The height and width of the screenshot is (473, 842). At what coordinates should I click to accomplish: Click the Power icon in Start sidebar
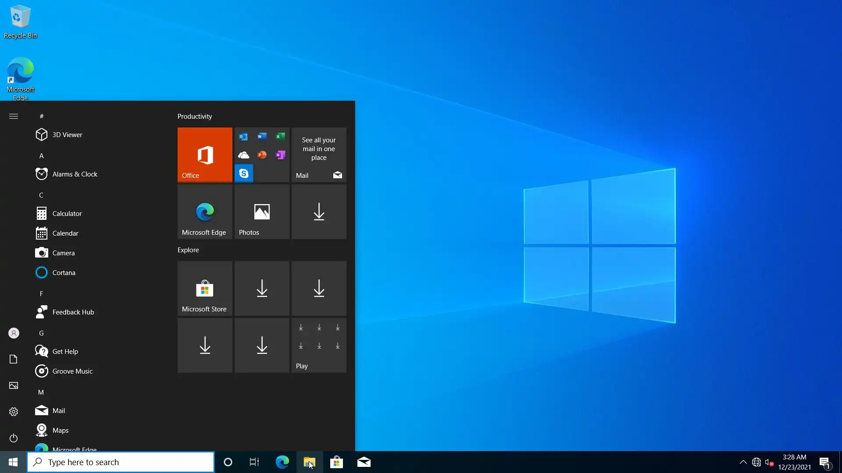click(x=14, y=438)
